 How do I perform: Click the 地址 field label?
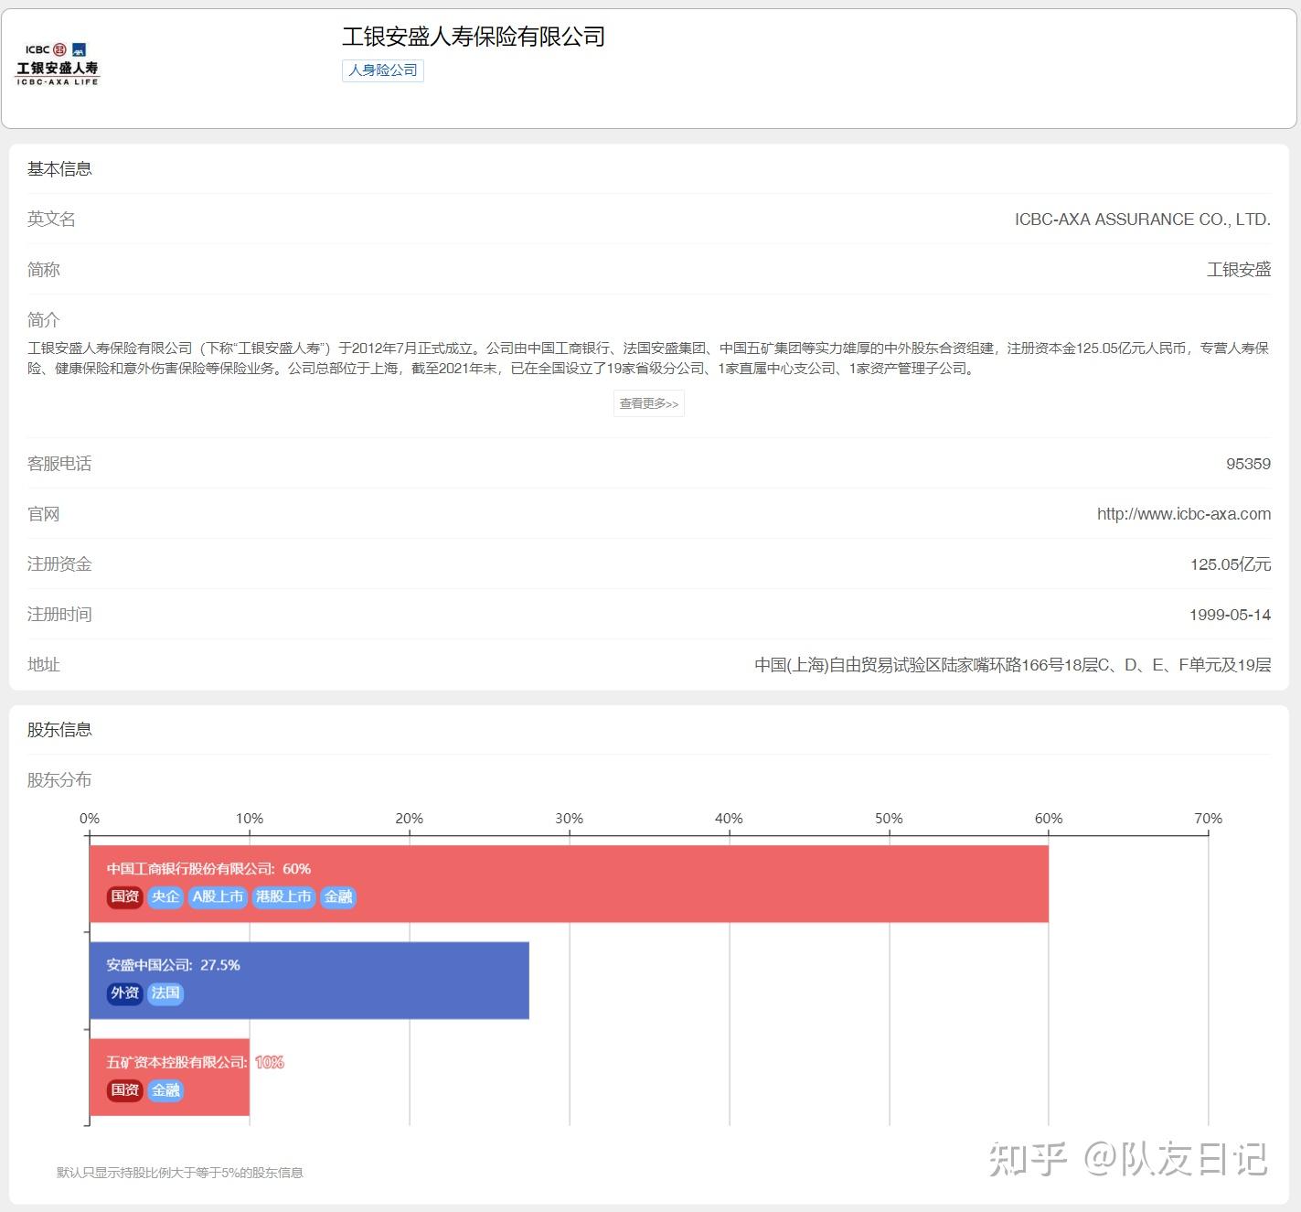tap(43, 665)
